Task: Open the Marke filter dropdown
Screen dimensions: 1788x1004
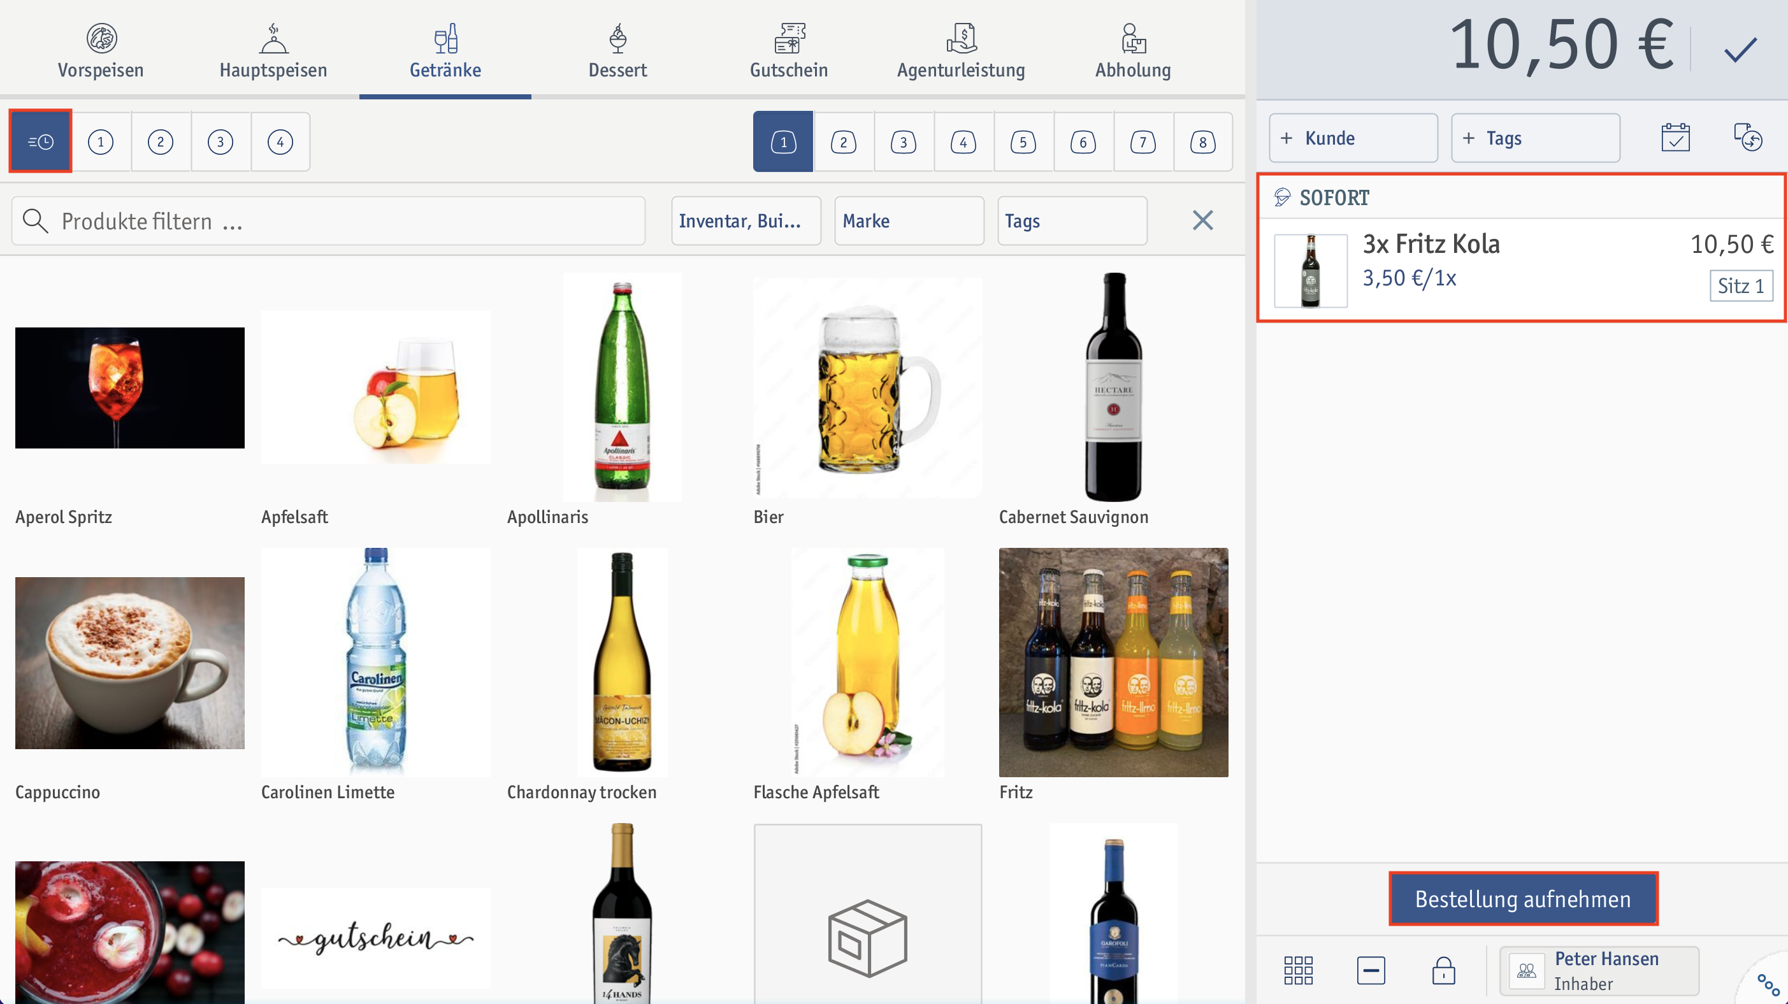Action: click(909, 220)
